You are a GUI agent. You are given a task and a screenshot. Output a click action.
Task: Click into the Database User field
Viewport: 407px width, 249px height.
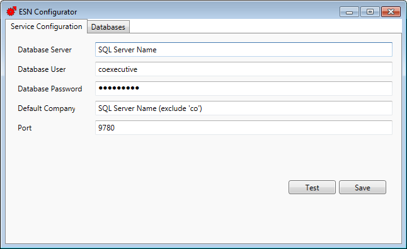[243, 69]
